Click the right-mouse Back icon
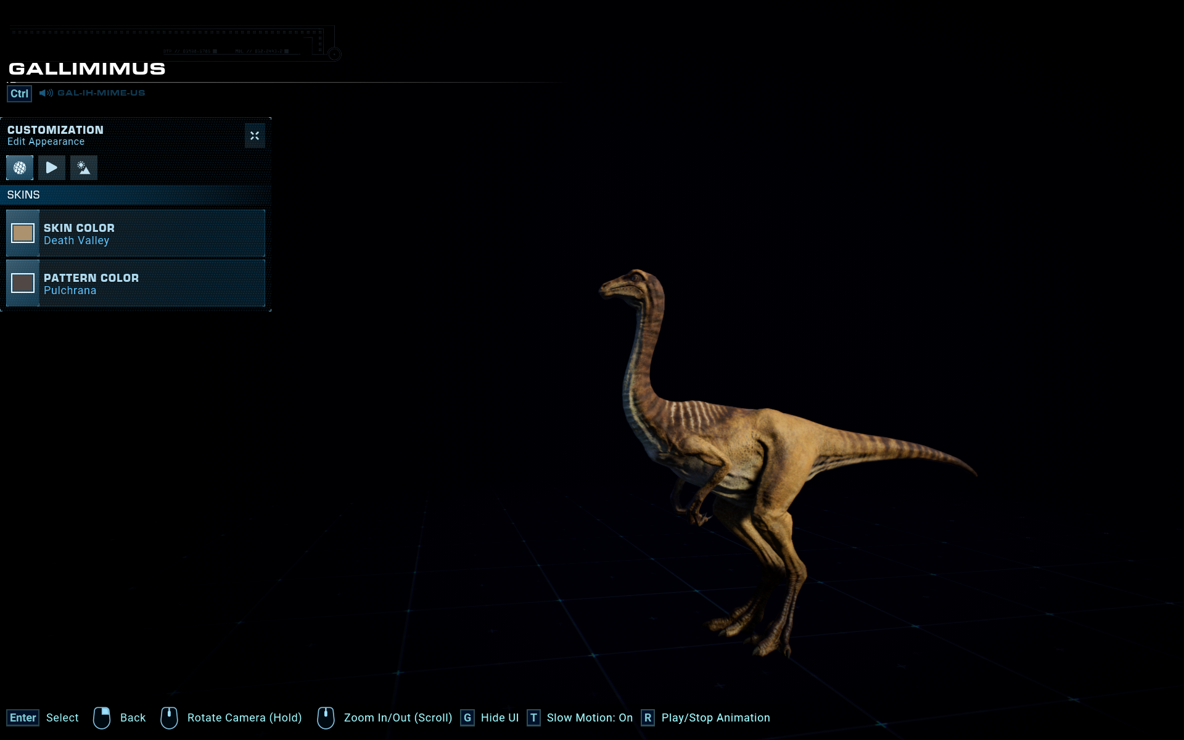 tap(102, 718)
